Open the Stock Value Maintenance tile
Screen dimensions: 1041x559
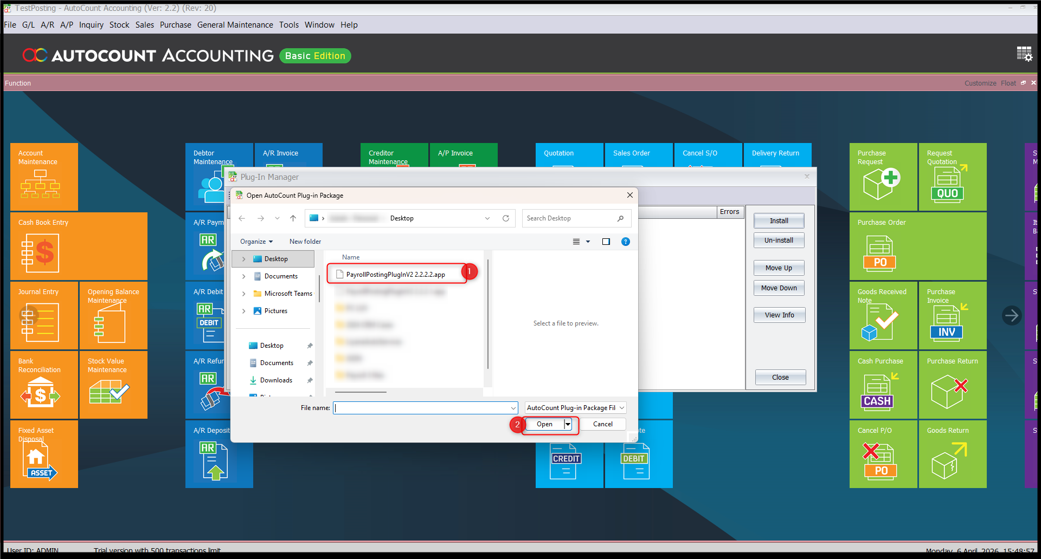(113, 385)
